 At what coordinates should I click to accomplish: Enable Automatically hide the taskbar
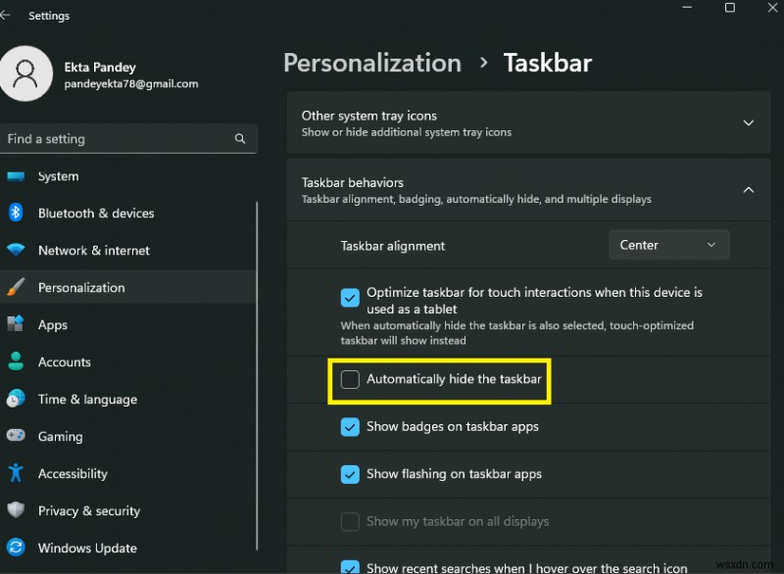click(x=350, y=381)
